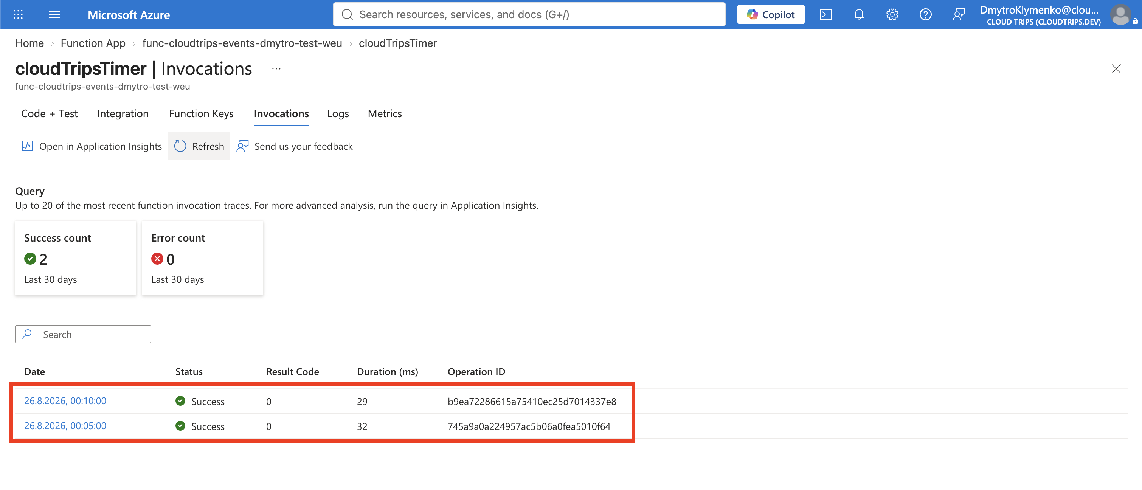Click the cloudTripsTimer breadcrumb
This screenshot has height=490, width=1142.
coord(398,43)
